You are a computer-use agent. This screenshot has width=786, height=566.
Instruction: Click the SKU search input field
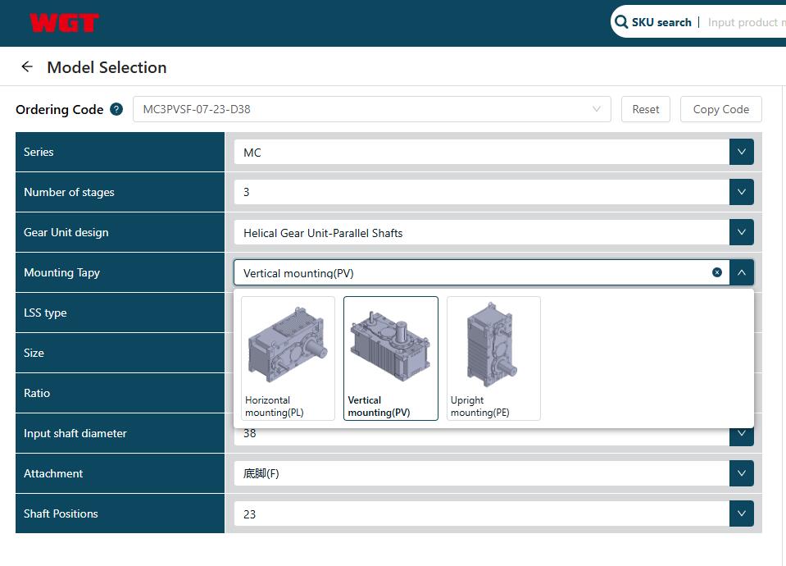point(745,22)
